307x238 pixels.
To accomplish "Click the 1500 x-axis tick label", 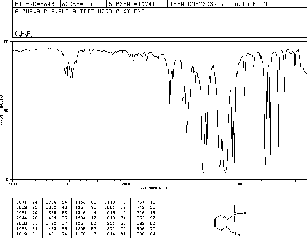I will coord(182,184).
